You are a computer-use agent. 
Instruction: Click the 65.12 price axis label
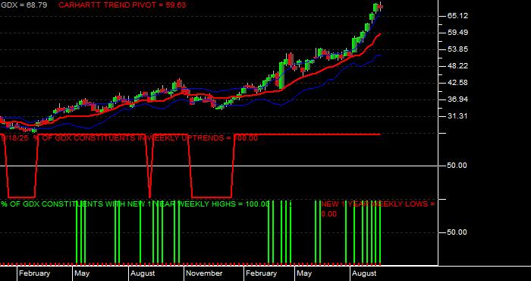pyautogui.click(x=457, y=16)
